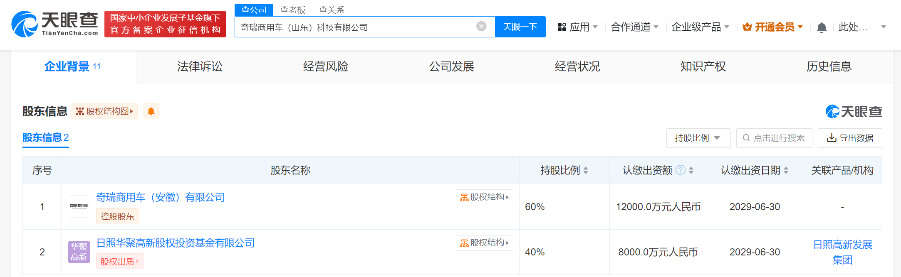Image resolution: width=901 pixels, height=277 pixels.
Task: Sort by 认缴出资日期 column arrows
Action: click(x=786, y=170)
